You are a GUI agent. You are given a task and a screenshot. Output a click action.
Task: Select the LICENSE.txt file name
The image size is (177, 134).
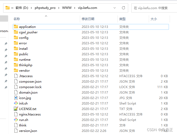[x=28, y=109]
